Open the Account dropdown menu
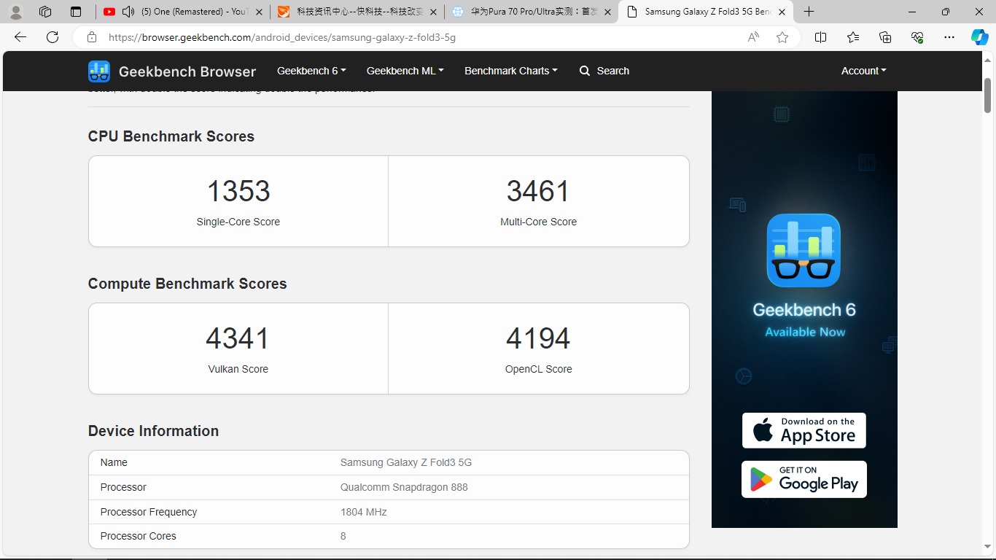Image resolution: width=996 pixels, height=560 pixels. 863,71
